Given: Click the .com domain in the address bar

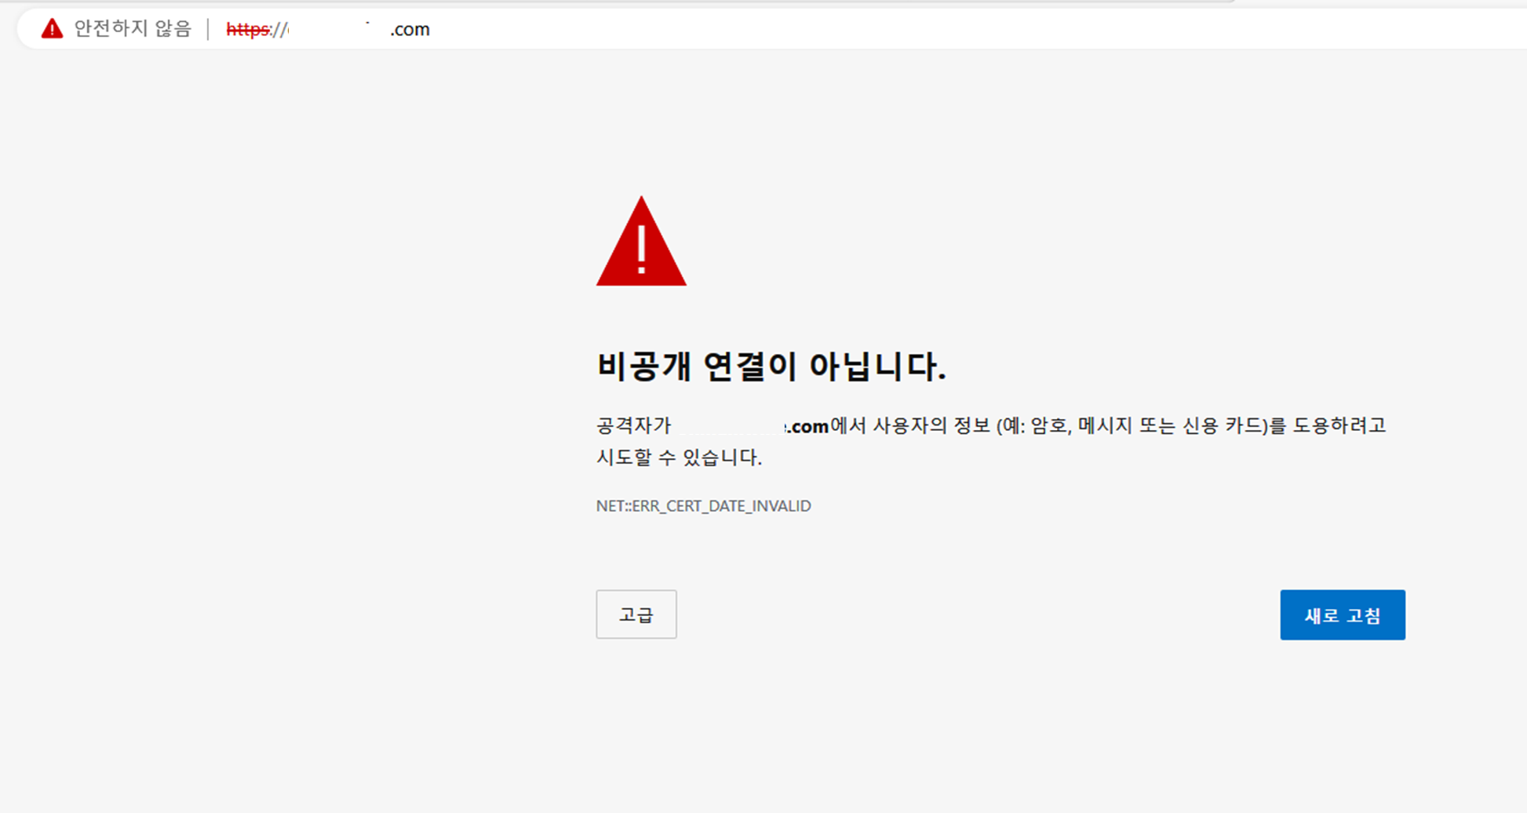Looking at the screenshot, I should (x=409, y=29).
